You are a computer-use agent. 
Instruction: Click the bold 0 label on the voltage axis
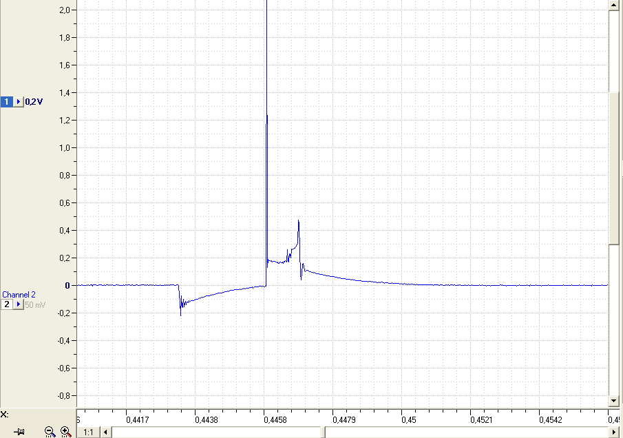point(67,285)
